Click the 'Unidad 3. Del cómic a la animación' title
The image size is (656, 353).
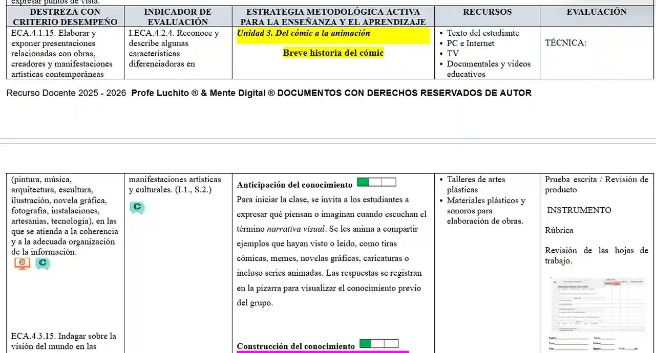tap(303, 33)
